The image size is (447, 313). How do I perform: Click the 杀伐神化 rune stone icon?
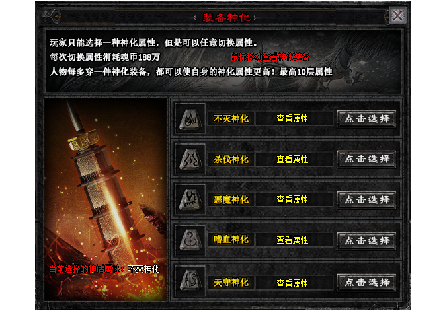tap(190, 159)
